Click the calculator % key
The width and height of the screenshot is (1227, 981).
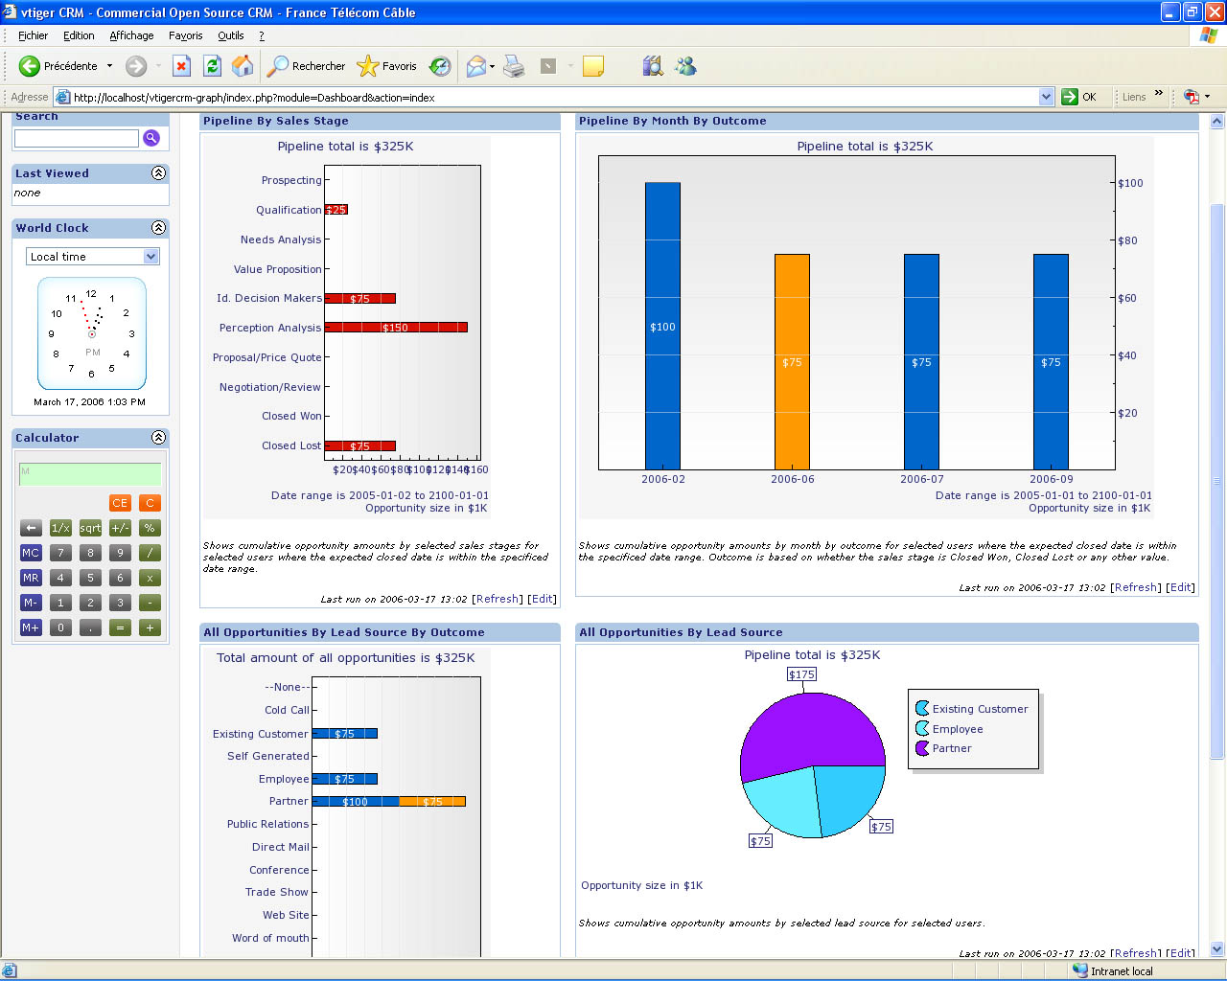(150, 528)
